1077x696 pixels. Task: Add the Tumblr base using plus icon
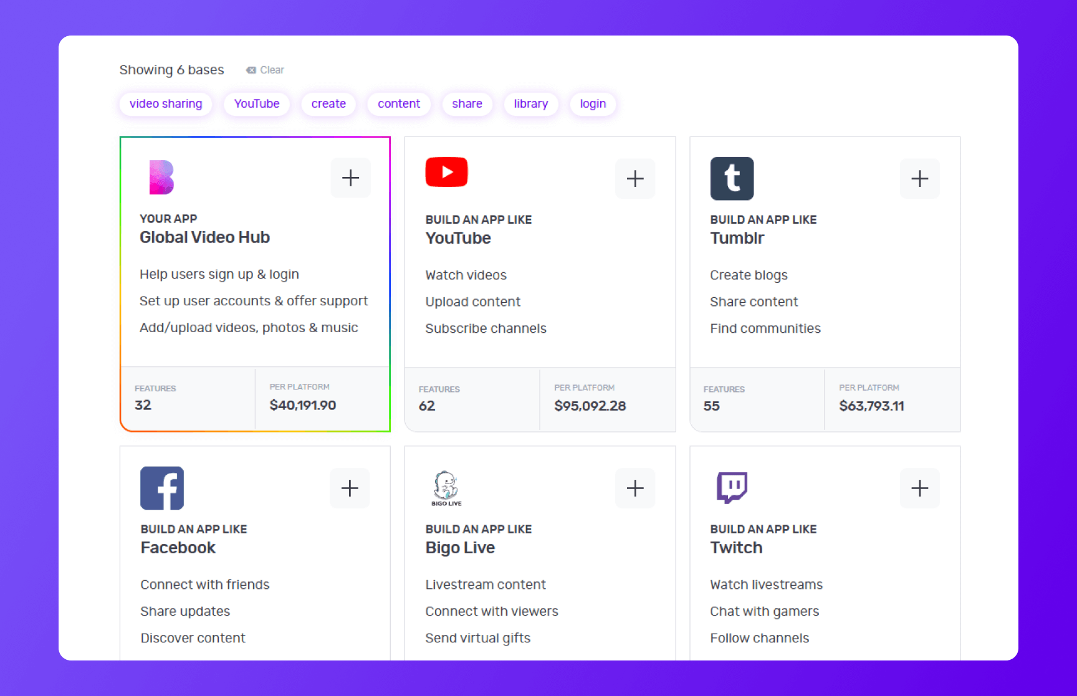click(920, 179)
